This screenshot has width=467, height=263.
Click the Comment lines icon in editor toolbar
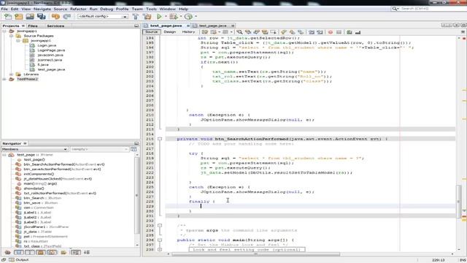350,32
